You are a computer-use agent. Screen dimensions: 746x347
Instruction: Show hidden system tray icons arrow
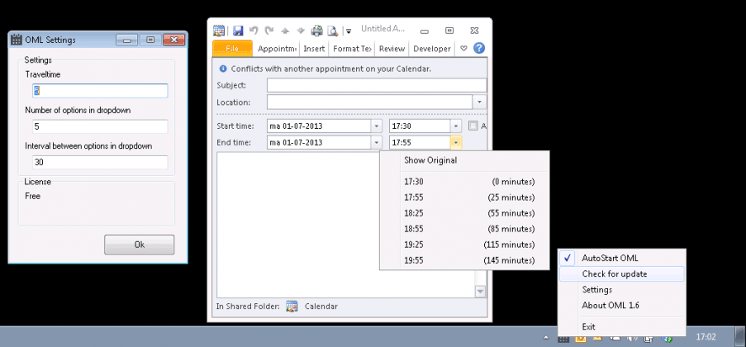pos(546,337)
